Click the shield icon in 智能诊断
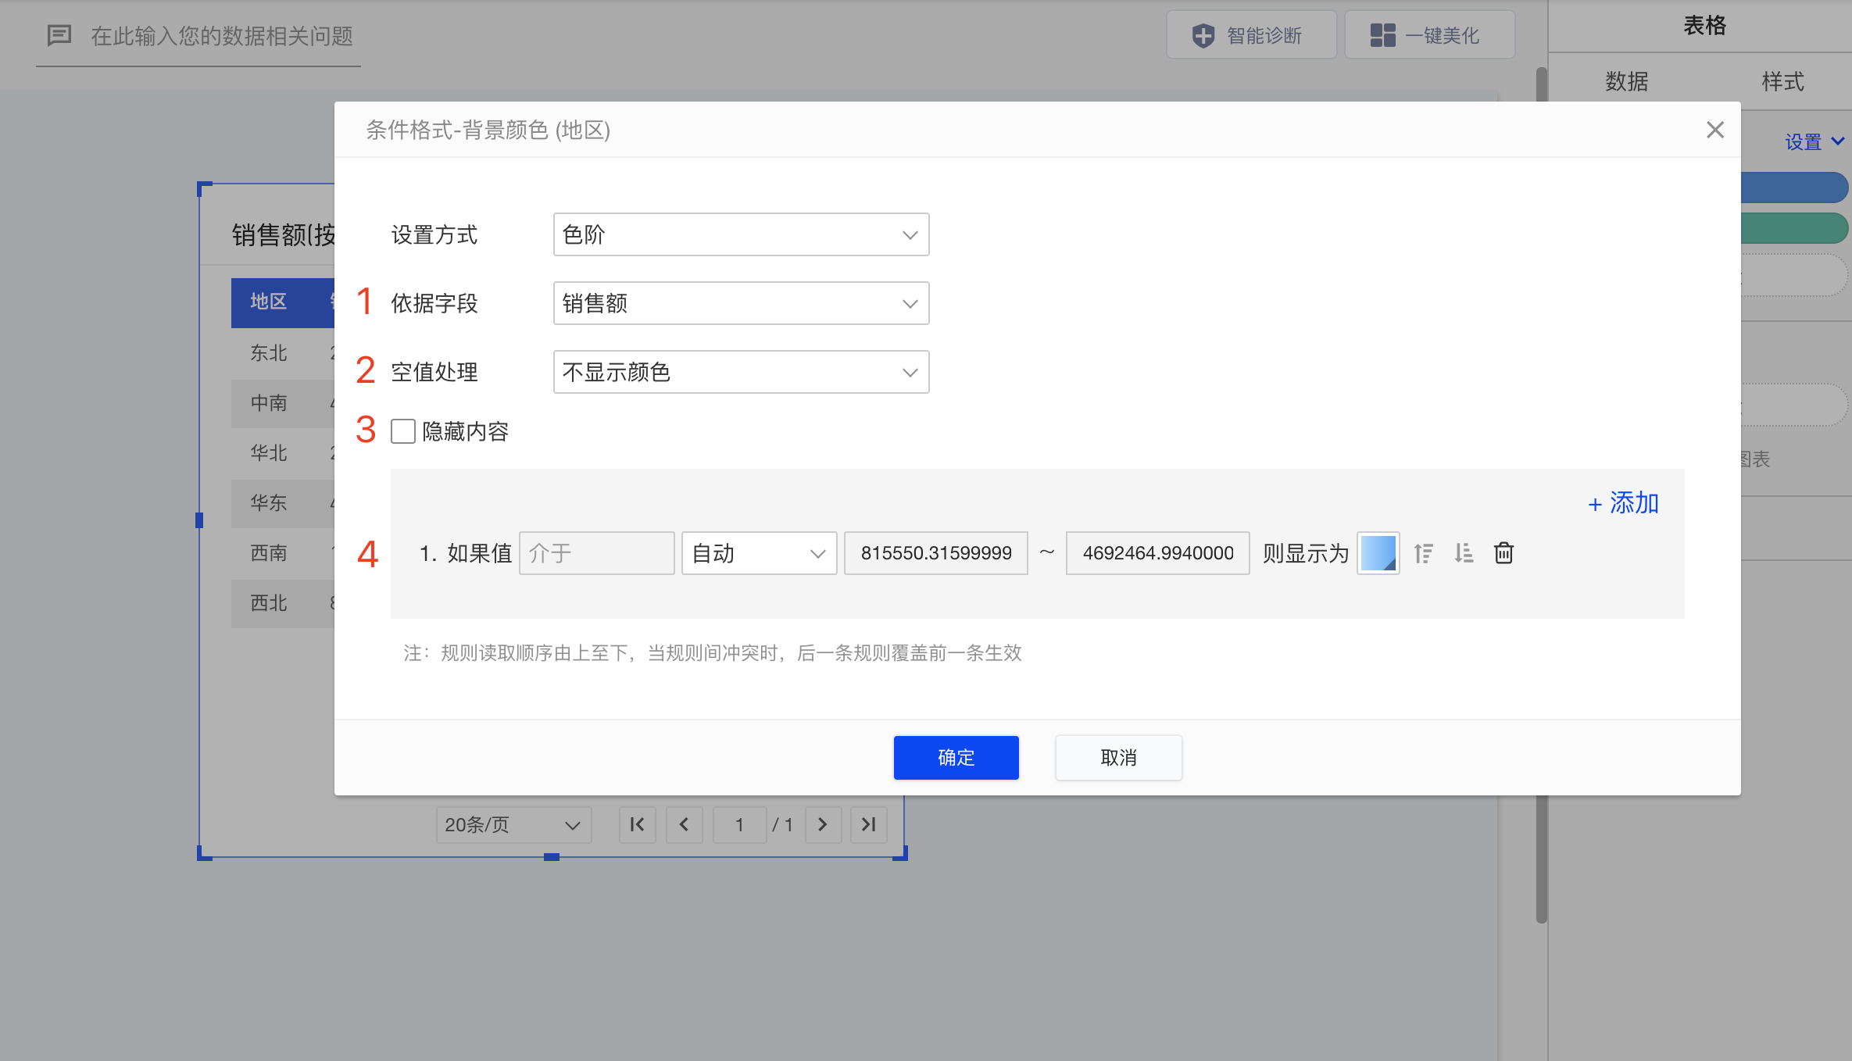 coord(1203,35)
